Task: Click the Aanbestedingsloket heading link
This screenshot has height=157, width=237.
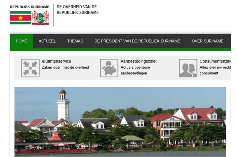Action: [138, 61]
